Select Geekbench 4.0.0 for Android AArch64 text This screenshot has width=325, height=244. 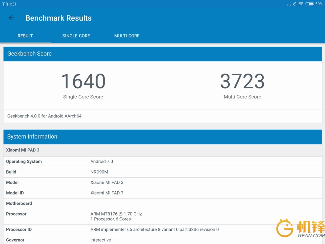[x=44, y=116]
